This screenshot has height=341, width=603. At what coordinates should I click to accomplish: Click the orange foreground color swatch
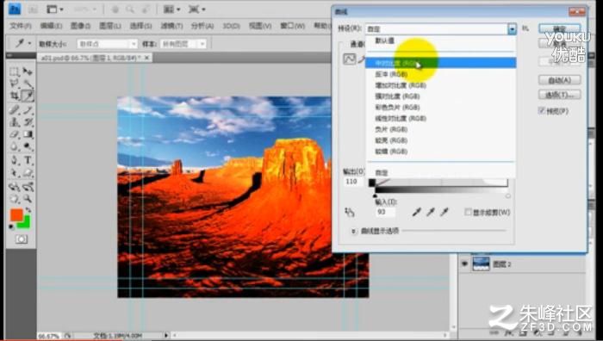[16, 215]
